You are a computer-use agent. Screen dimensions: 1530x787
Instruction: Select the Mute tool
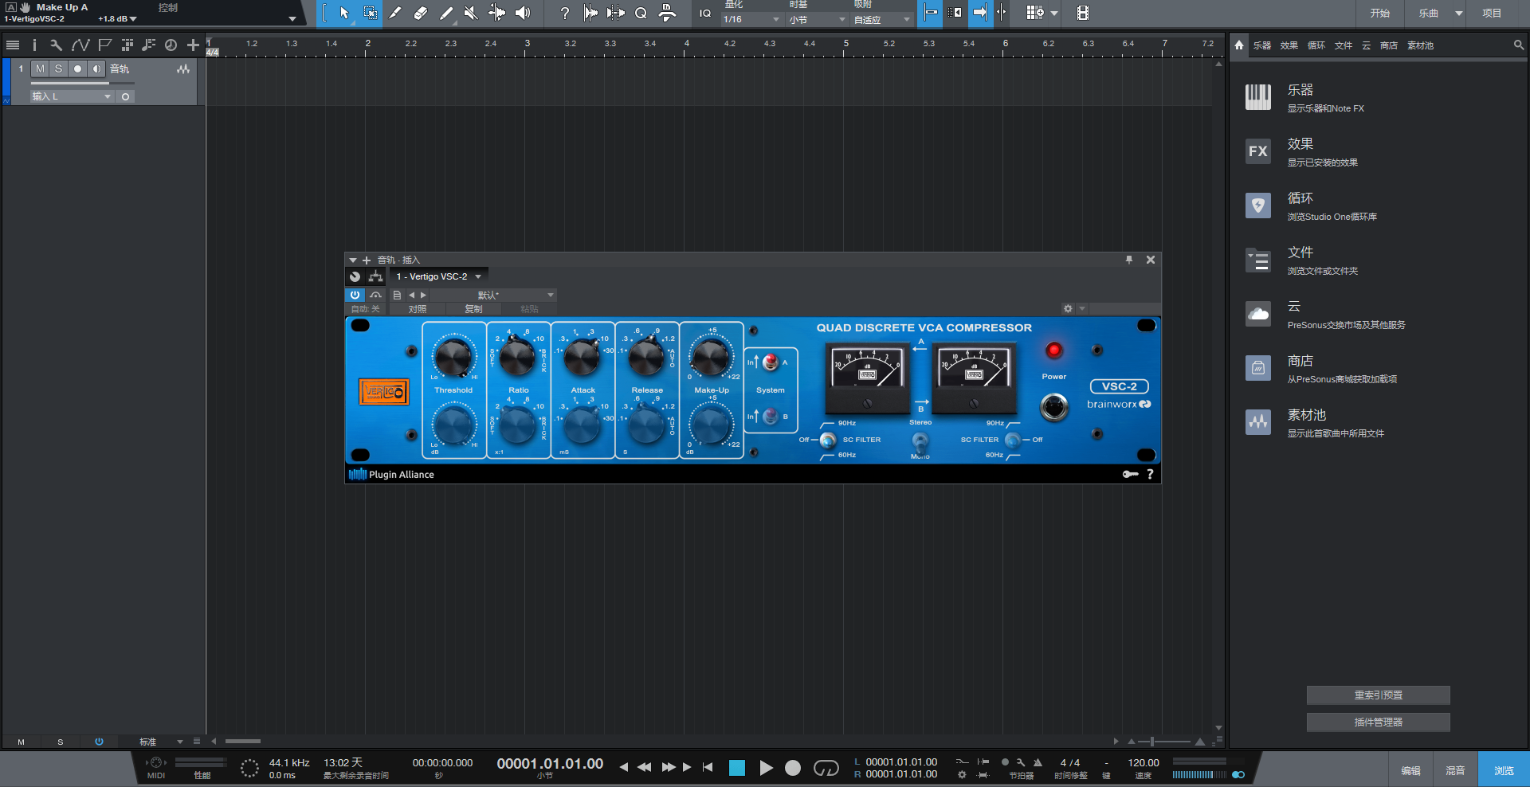tap(471, 13)
